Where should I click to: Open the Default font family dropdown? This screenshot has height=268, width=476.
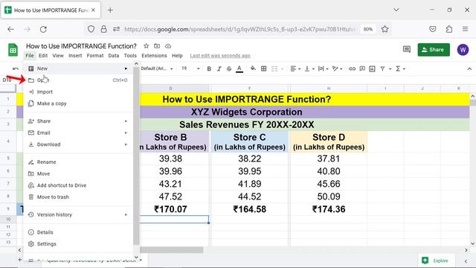[157, 68]
